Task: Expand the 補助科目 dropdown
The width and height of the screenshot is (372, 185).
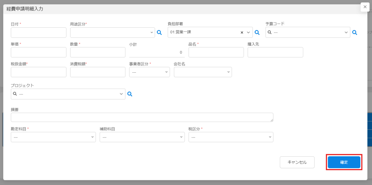Action: (142, 137)
